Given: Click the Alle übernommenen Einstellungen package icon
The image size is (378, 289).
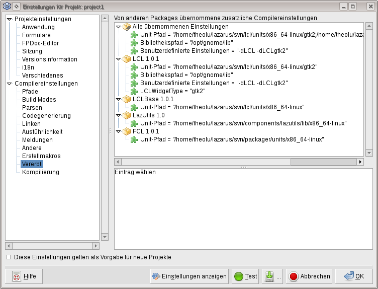Looking at the screenshot, I should [x=127, y=27].
